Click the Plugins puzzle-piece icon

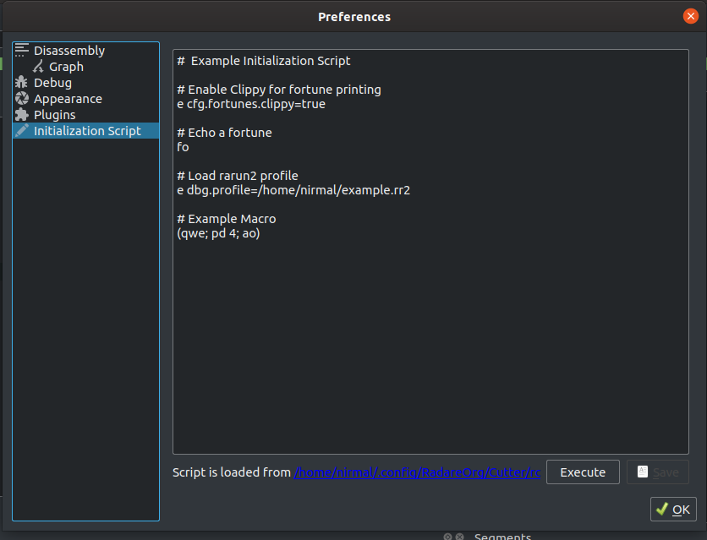coord(22,114)
